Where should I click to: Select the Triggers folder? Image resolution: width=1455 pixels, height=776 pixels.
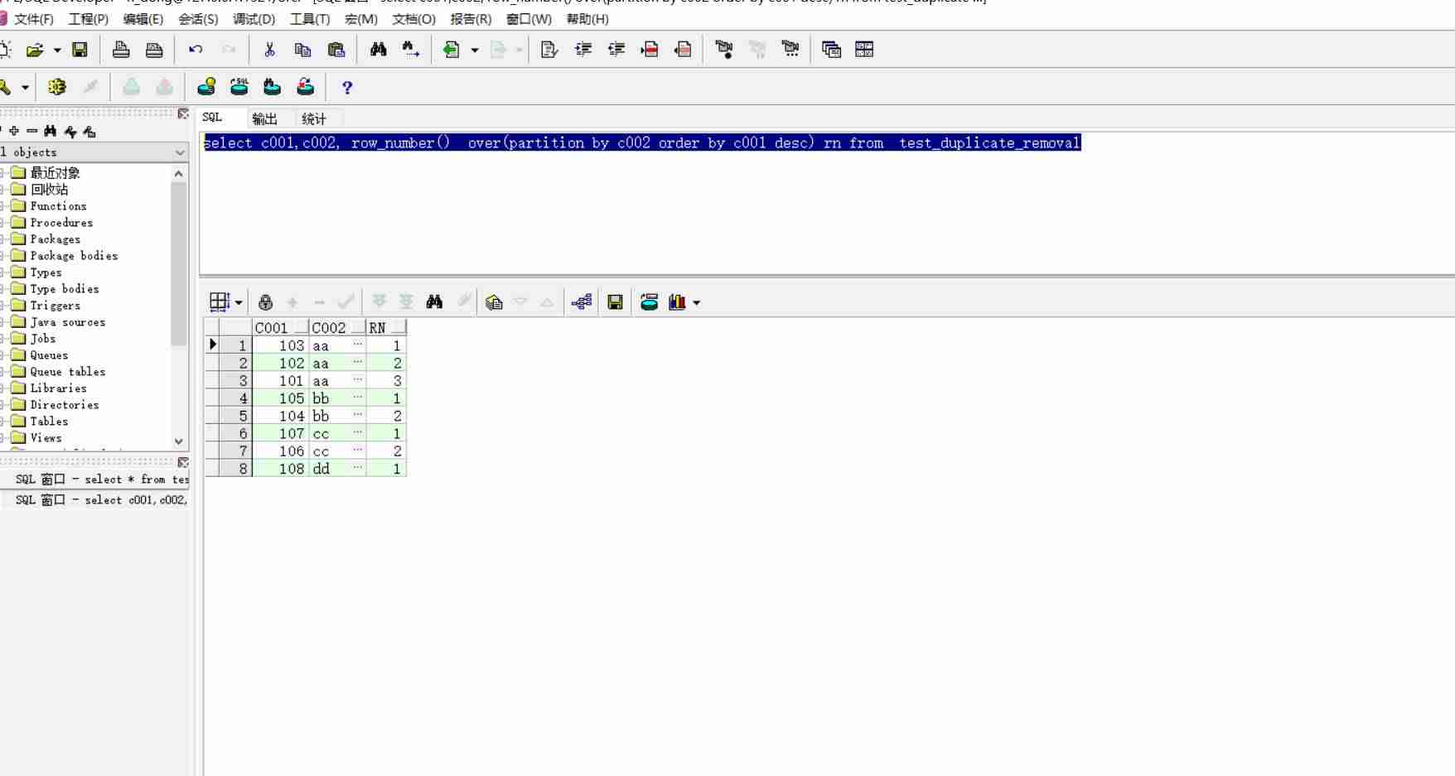click(x=55, y=306)
